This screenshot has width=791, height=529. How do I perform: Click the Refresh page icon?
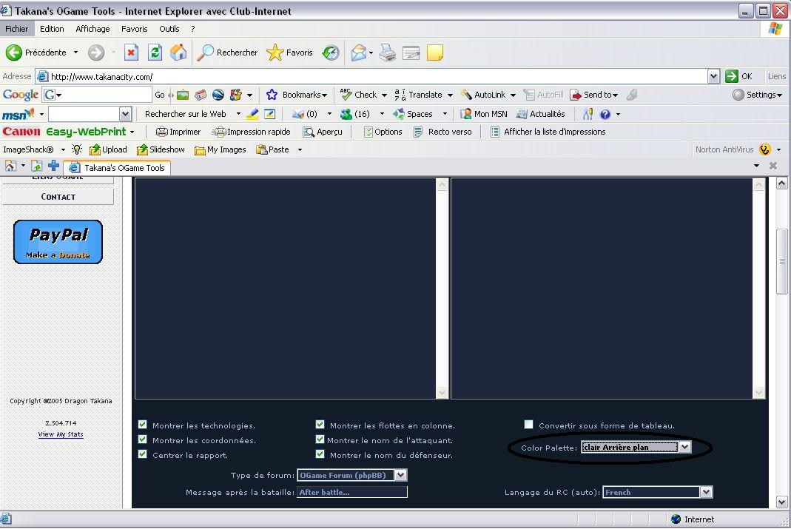coord(155,53)
